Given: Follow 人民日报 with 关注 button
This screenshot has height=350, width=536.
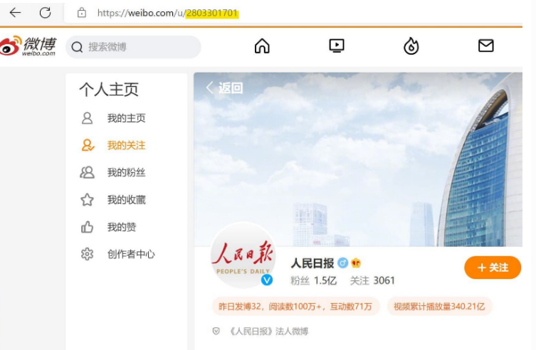Looking at the screenshot, I should 493,267.
